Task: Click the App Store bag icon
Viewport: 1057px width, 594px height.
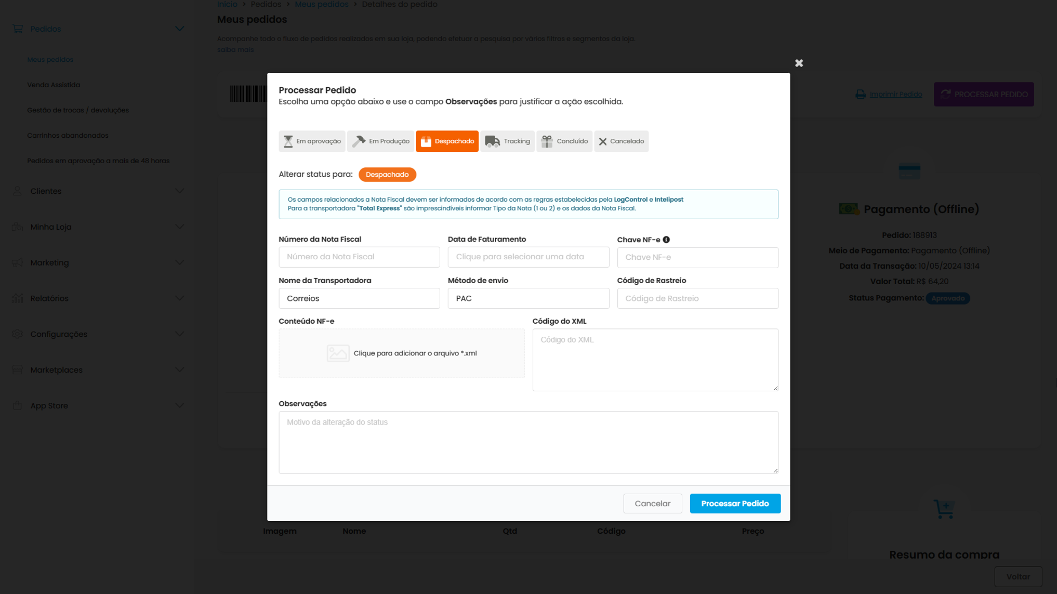Action: (17, 406)
